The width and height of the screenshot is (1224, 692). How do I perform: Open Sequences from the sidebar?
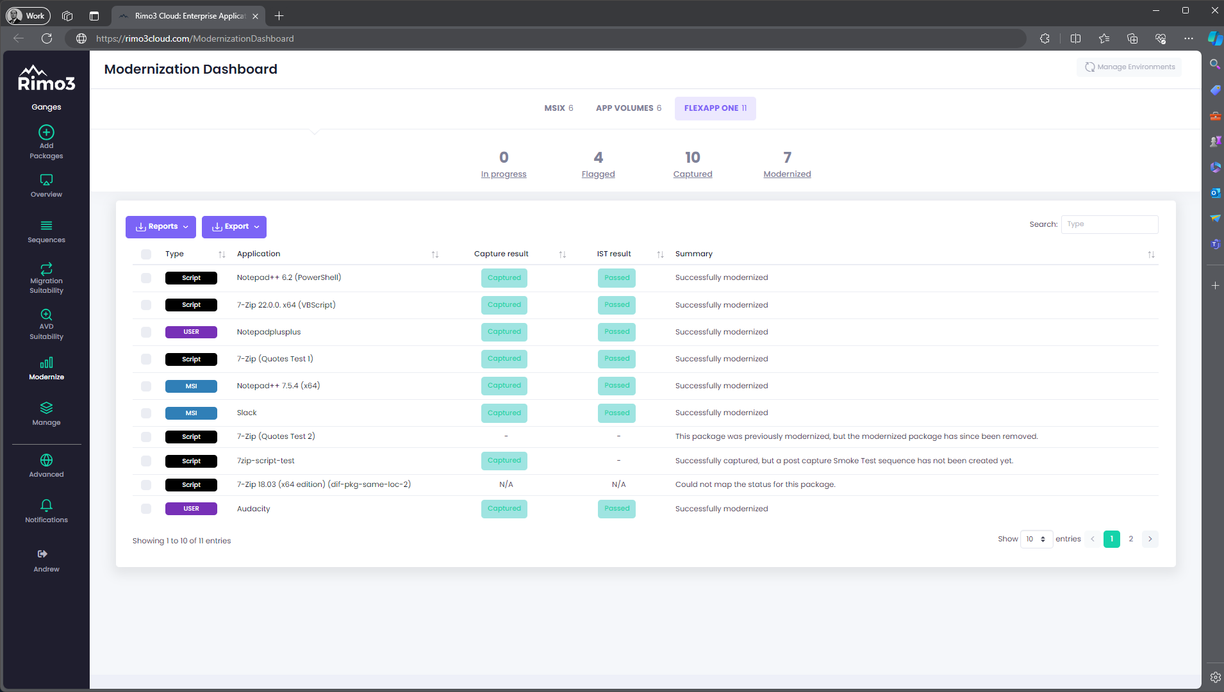coord(46,226)
